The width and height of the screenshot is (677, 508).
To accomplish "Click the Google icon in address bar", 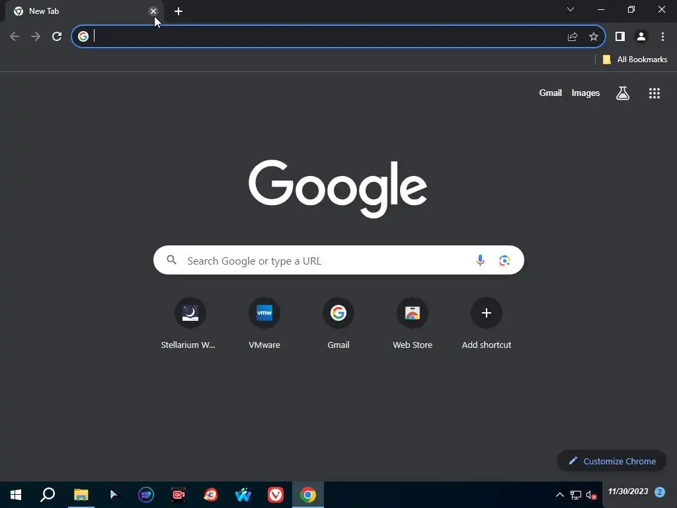I will coord(83,36).
